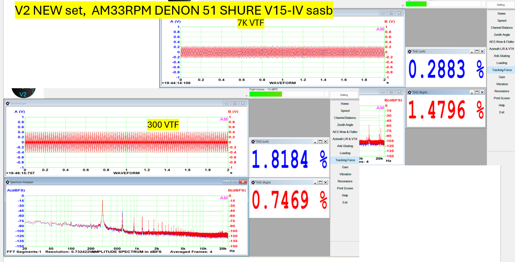This screenshot has height=262, width=515.
Task: Open Channel Balance in the menu beside 1.8184 % readout
Action: coord(345,118)
